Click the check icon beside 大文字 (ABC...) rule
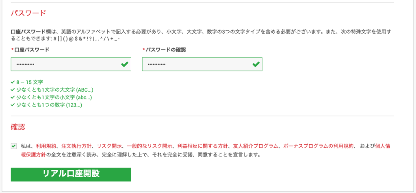The image size is (416, 193). point(13,90)
